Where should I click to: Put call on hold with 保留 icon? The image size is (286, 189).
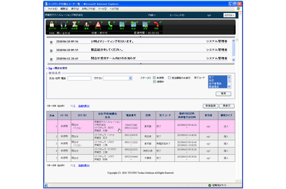145,25
